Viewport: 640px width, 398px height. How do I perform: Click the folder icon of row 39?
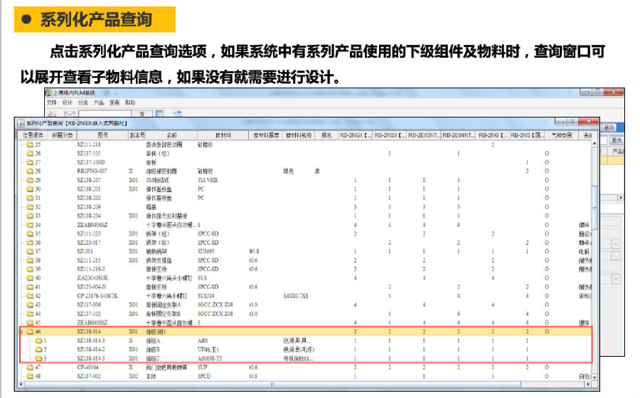[30, 269]
